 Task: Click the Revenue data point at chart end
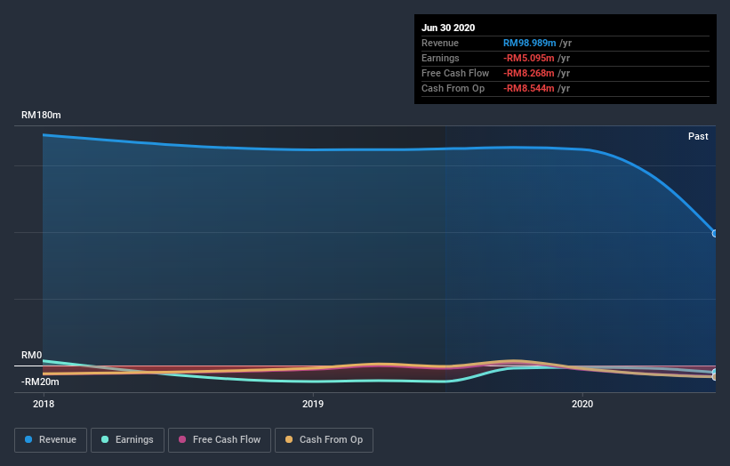[x=715, y=234]
